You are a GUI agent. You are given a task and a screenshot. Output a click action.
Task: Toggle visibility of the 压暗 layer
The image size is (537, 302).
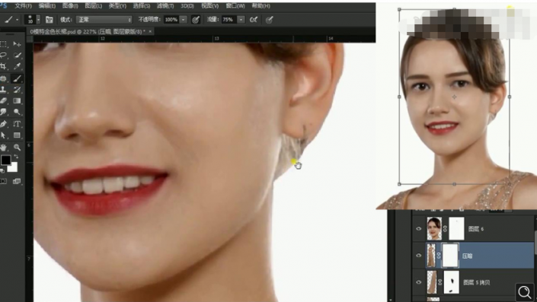click(x=418, y=256)
